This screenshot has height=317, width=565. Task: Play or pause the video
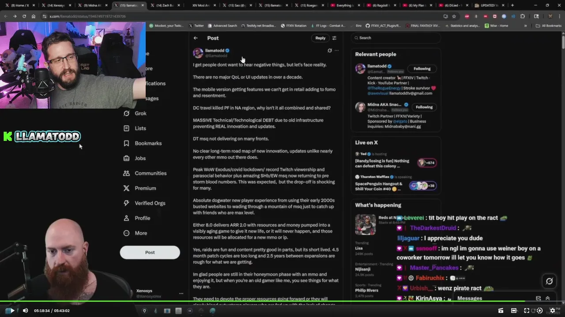pyautogui.click(x=12, y=310)
